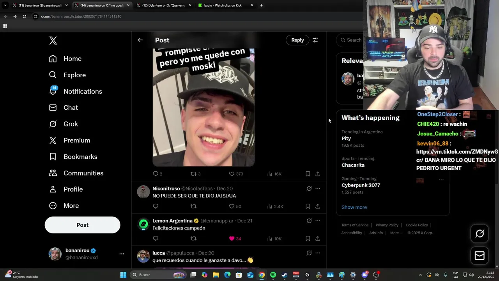Ask Grok about Lemon Argentina's comment

309,221
